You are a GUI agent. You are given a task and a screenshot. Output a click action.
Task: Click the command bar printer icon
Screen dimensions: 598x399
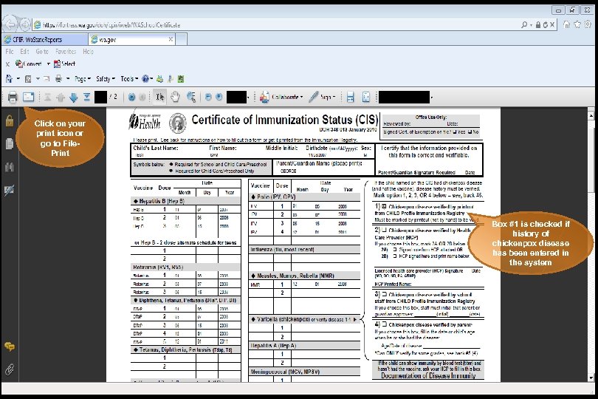[x=58, y=79]
